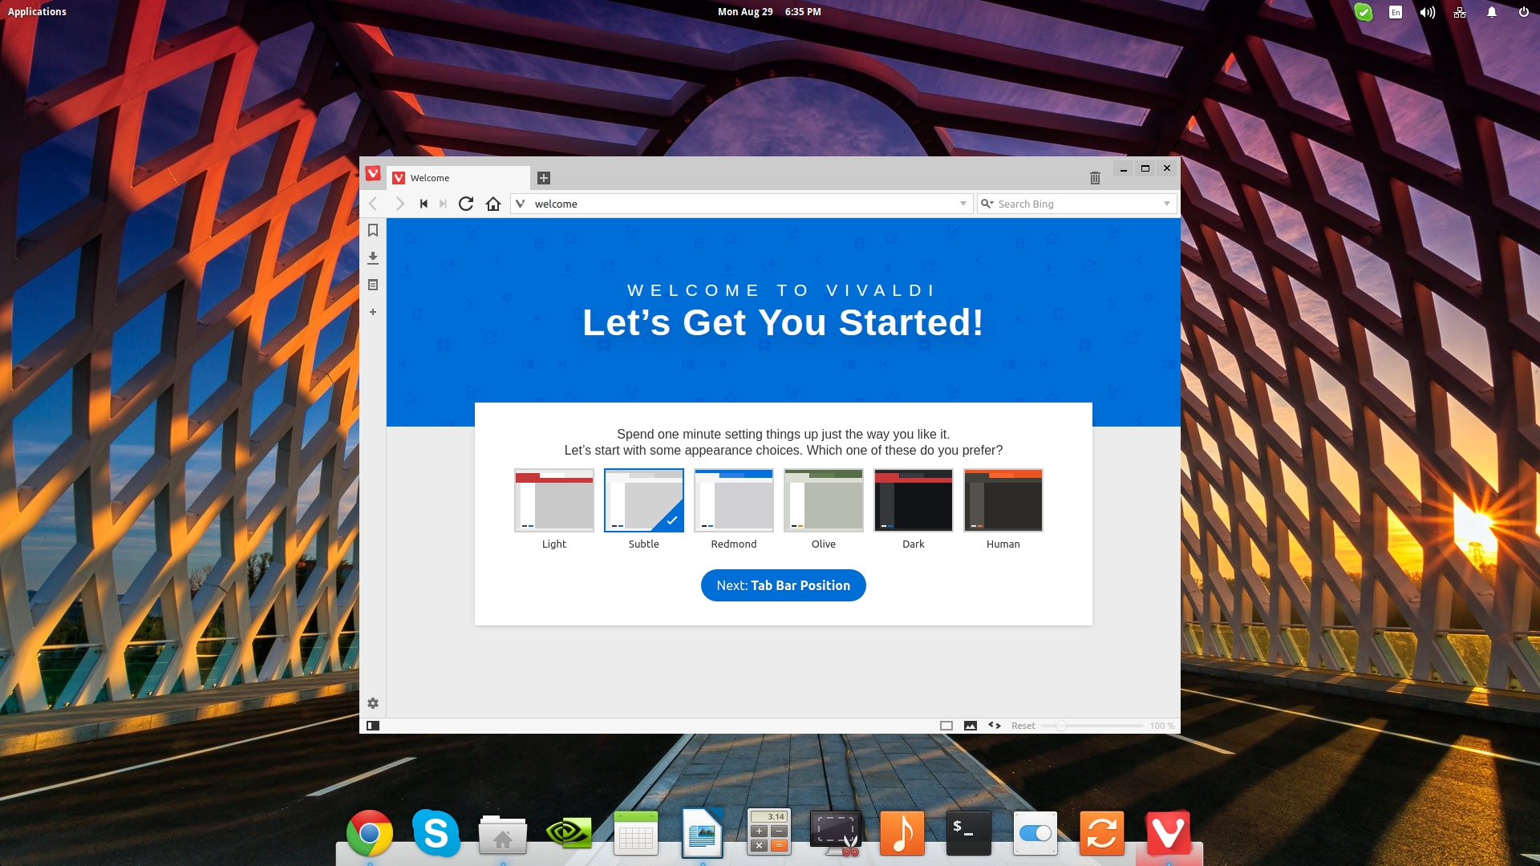Open NVIDIA settings from the dock
This screenshot has height=866, width=1540.
[569, 834]
